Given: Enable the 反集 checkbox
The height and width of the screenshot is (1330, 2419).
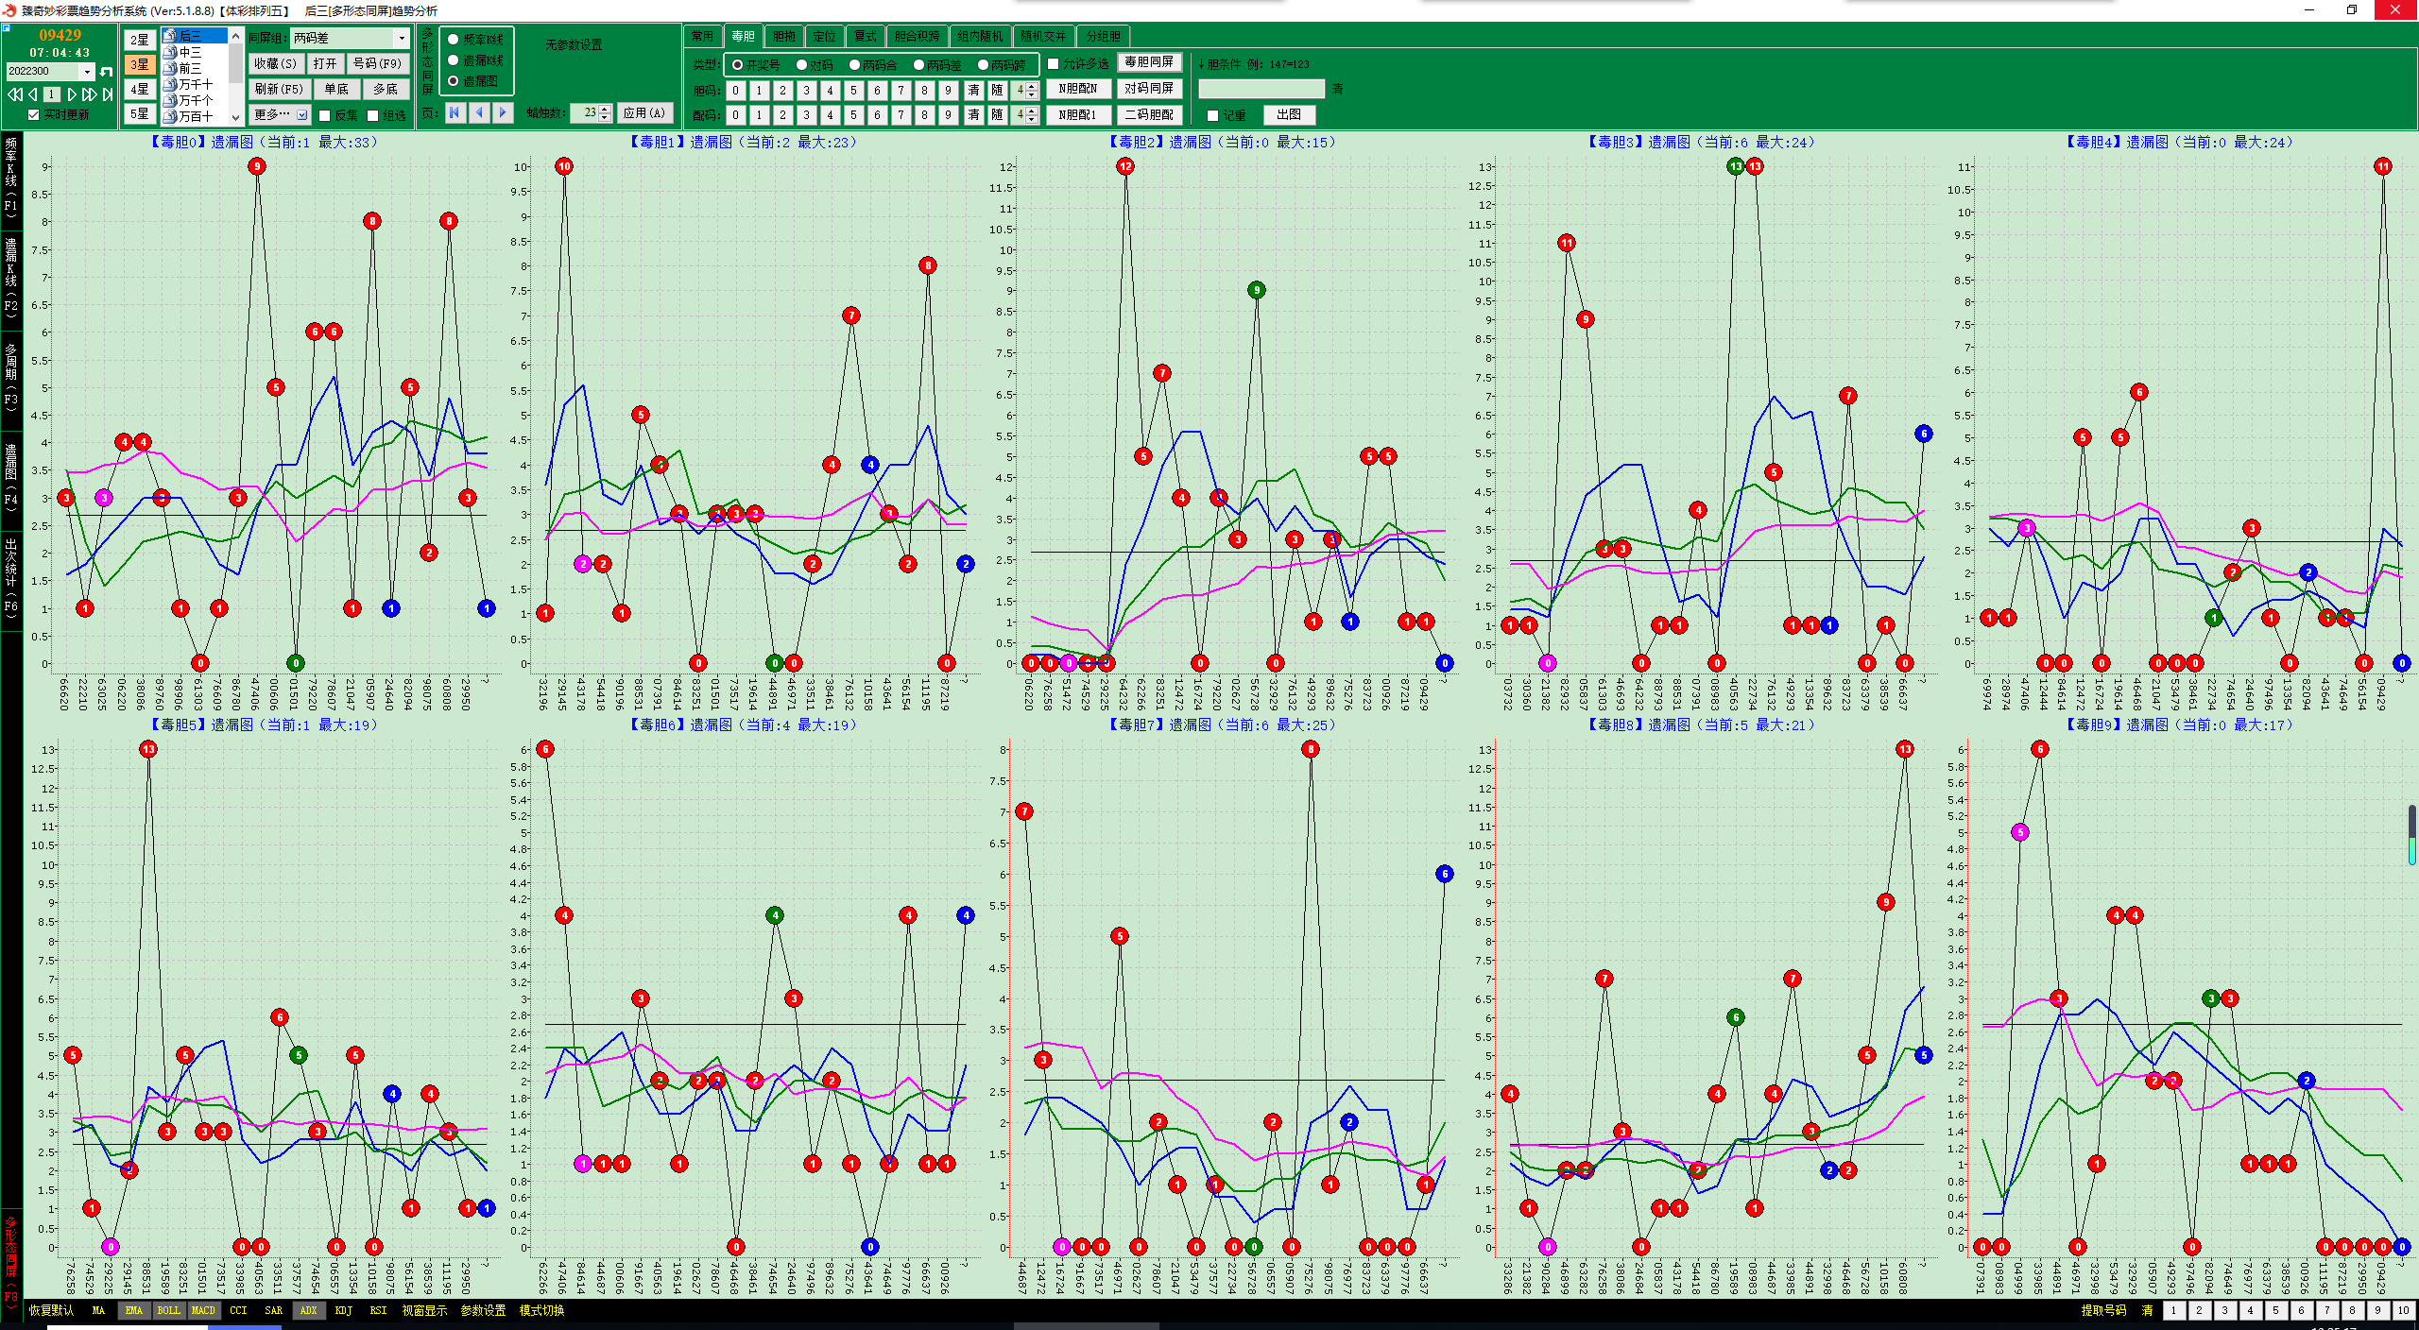Looking at the screenshot, I should point(324,115).
